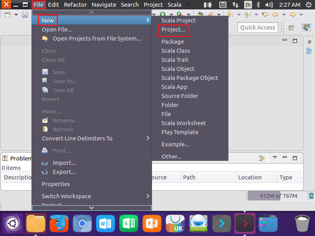The height and width of the screenshot is (236, 315).
Task: Click the Save floppy disk toolbar icon
Action: [x=25, y=15]
